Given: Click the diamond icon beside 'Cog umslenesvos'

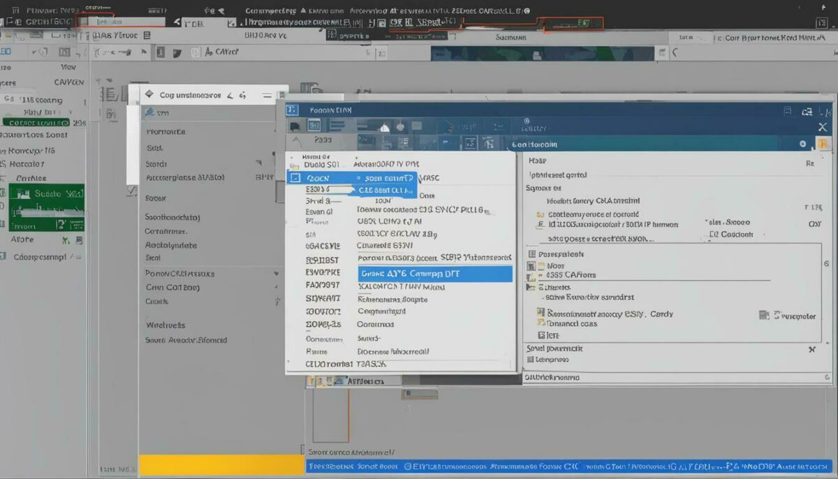Looking at the screenshot, I should click(x=148, y=95).
